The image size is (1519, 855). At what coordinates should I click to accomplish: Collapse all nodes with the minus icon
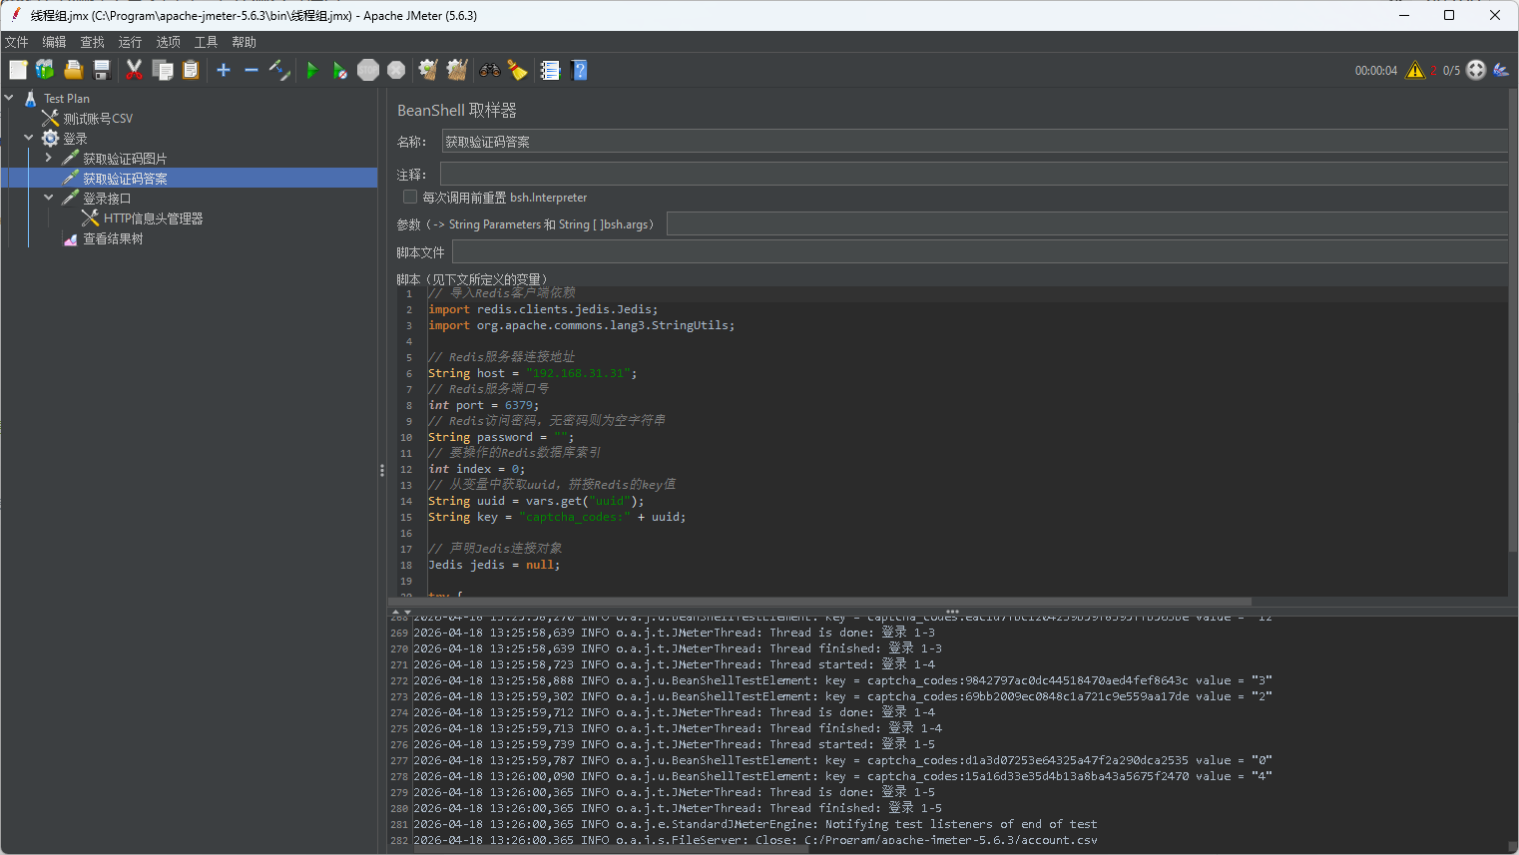click(252, 70)
